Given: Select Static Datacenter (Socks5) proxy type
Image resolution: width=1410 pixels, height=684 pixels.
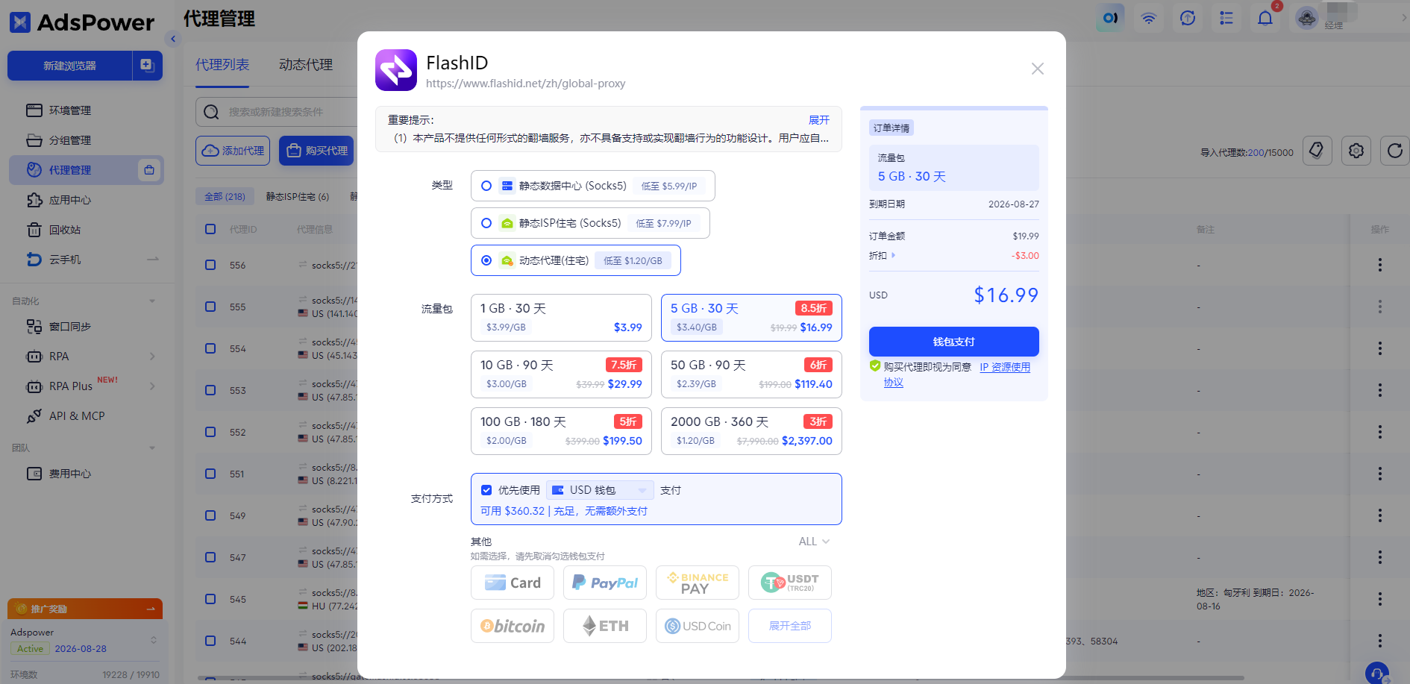Looking at the screenshot, I should pyautogui.click(x=592, y=186).
